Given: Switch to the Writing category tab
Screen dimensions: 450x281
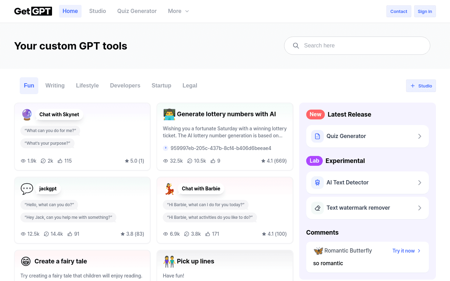Looking at the screenshot, I should [x=55, y=86].
